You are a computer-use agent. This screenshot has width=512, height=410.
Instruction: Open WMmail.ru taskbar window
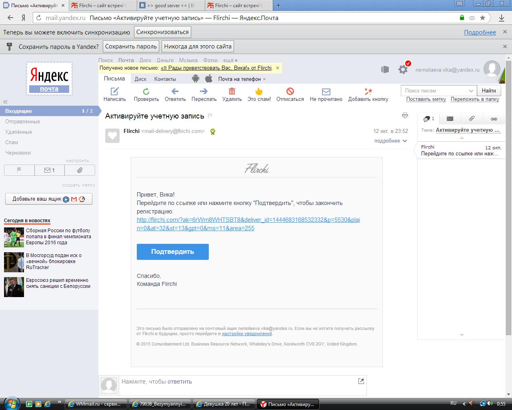click(x=96, y=404)
